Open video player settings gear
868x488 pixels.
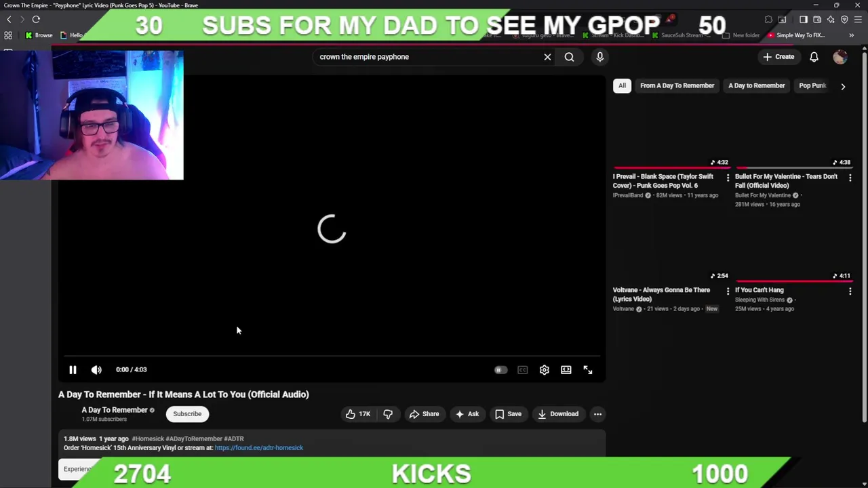[x=544, y=369]
